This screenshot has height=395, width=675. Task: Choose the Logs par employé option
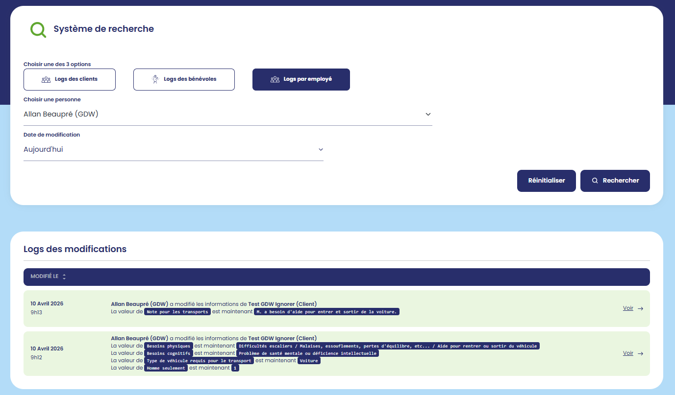click(301, 79)
